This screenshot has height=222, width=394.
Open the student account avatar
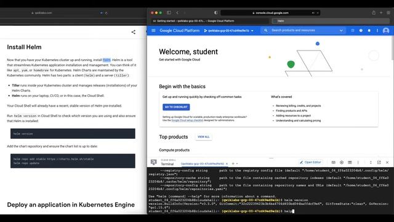(x=386, y=31)
